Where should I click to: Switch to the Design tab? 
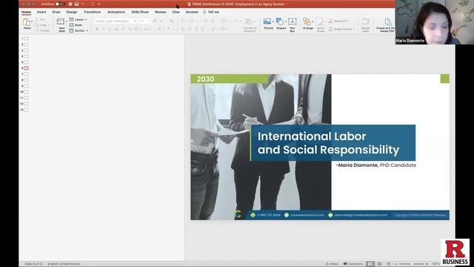click(72, 12)
